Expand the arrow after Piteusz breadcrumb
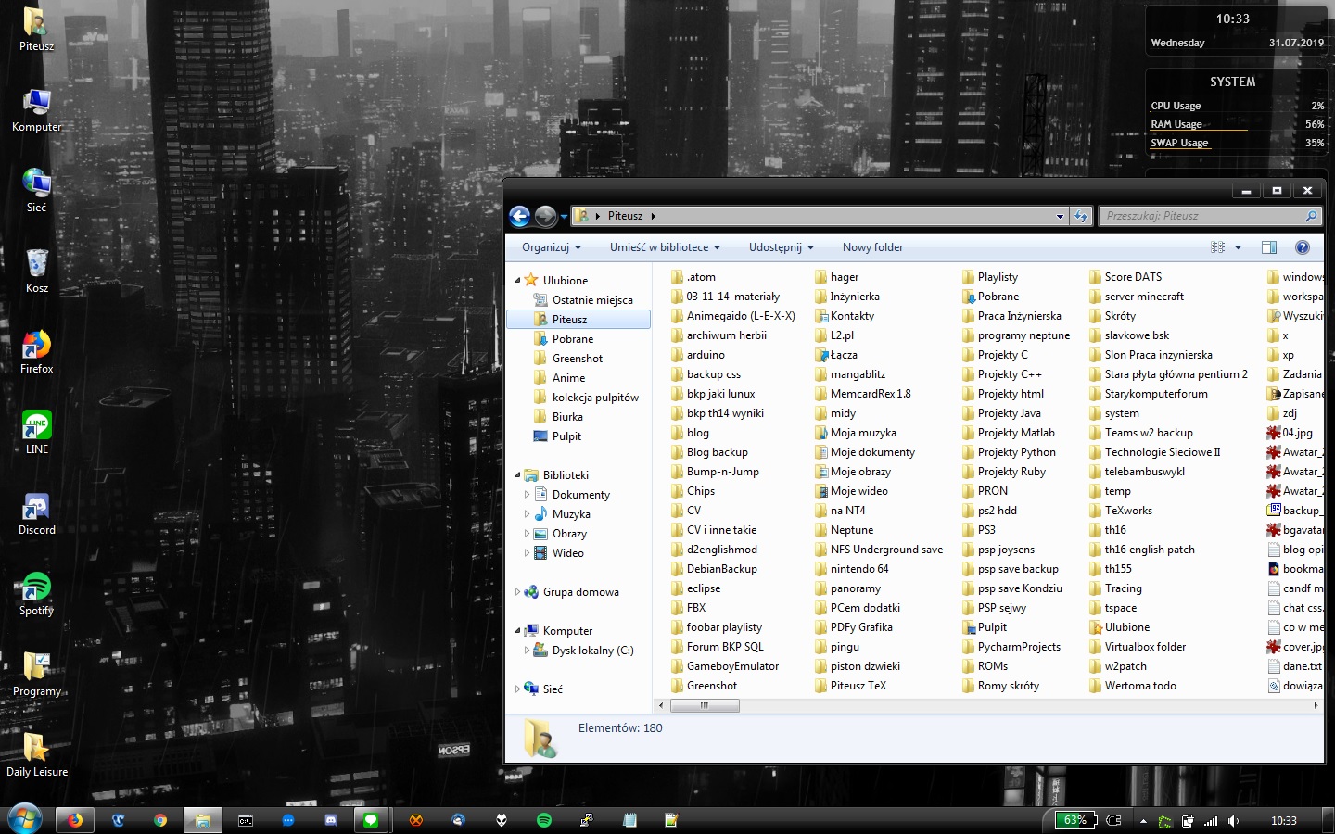The height and width of the screenshot is (834, 1335). point(654,216)
